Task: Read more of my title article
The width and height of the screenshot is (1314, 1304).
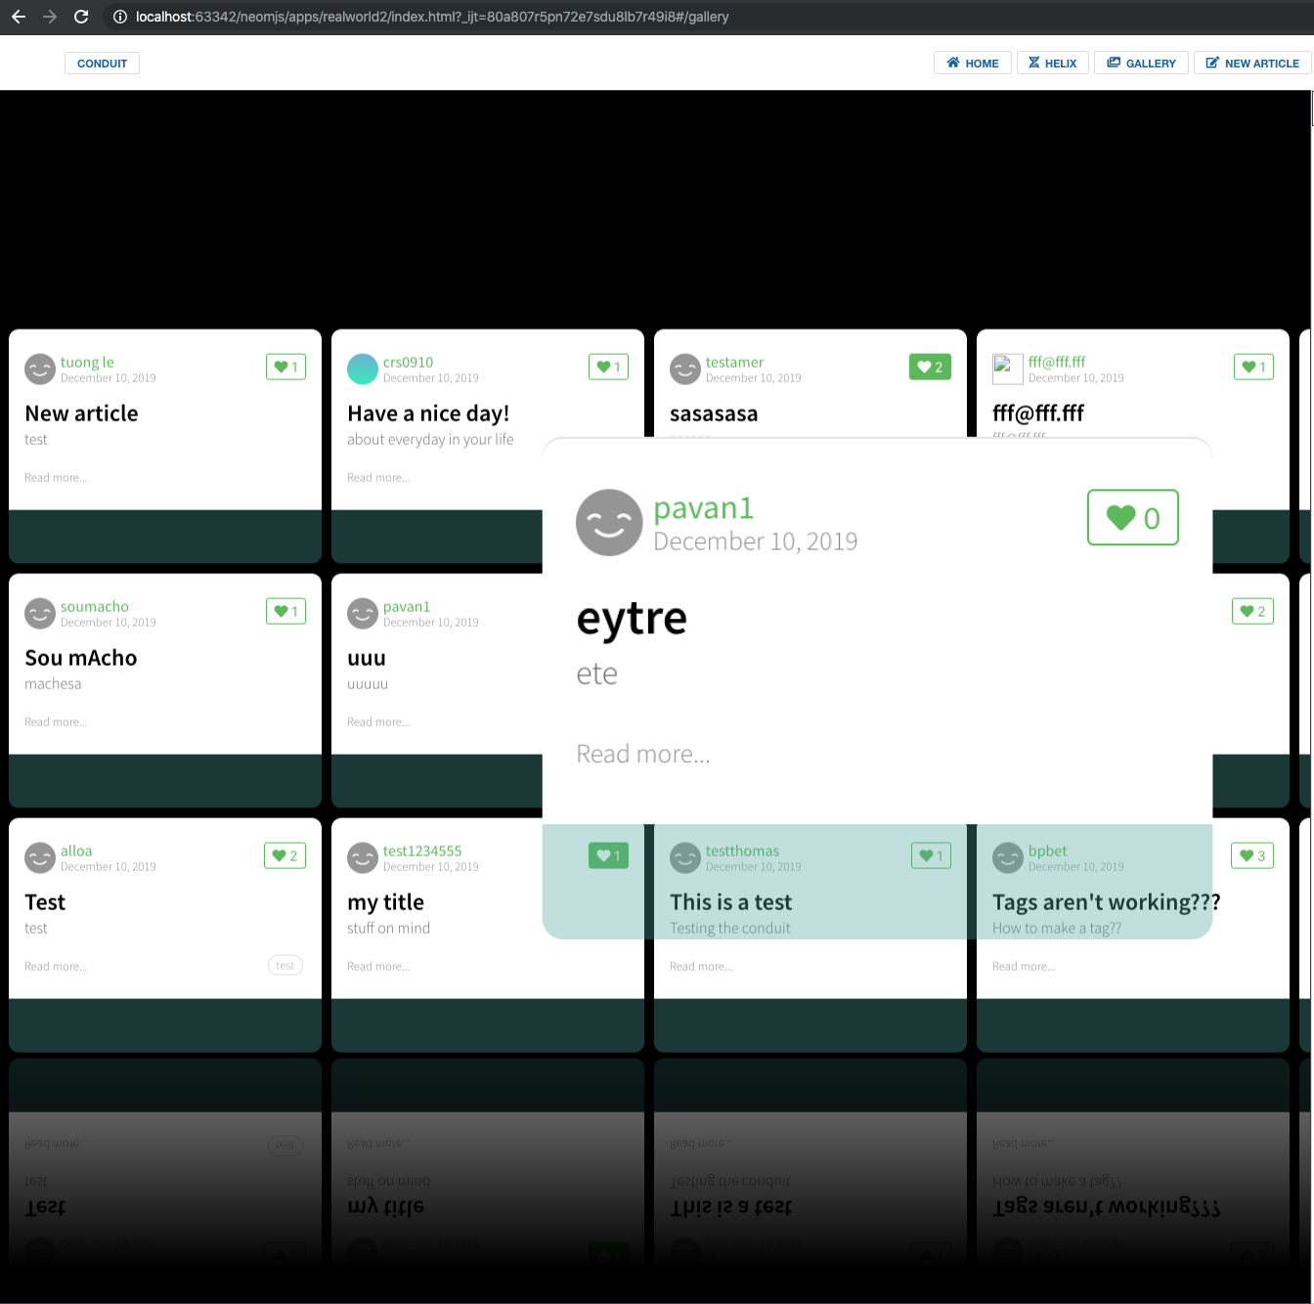Action: tap(378, 966)
